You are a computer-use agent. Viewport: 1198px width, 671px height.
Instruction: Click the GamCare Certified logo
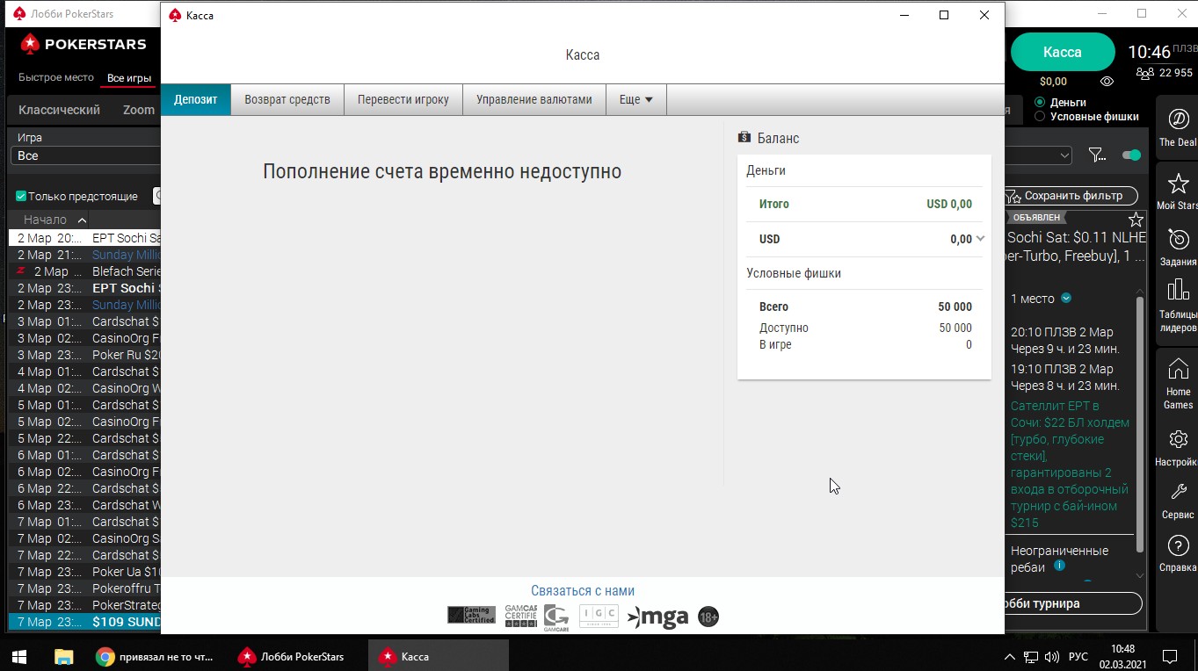click(520, 615)
